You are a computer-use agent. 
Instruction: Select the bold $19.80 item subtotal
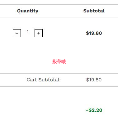[94, 33]
